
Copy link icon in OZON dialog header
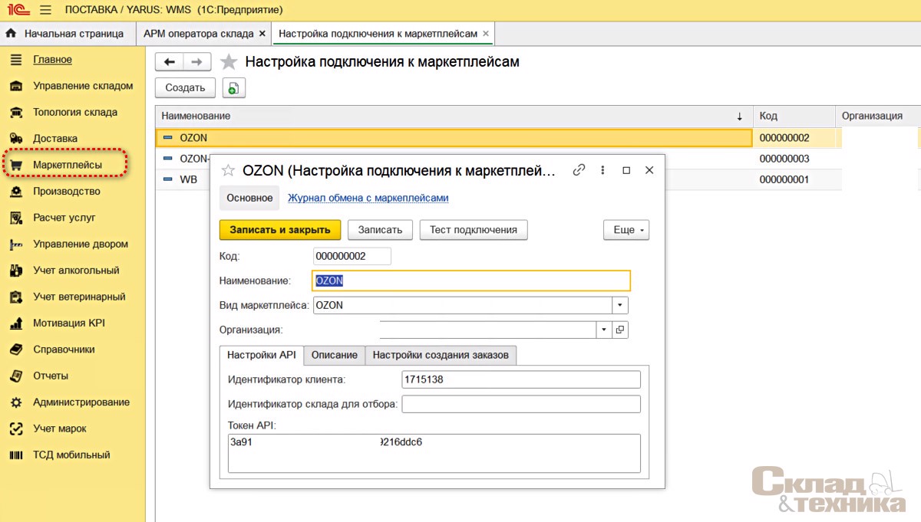pos(579,170)
